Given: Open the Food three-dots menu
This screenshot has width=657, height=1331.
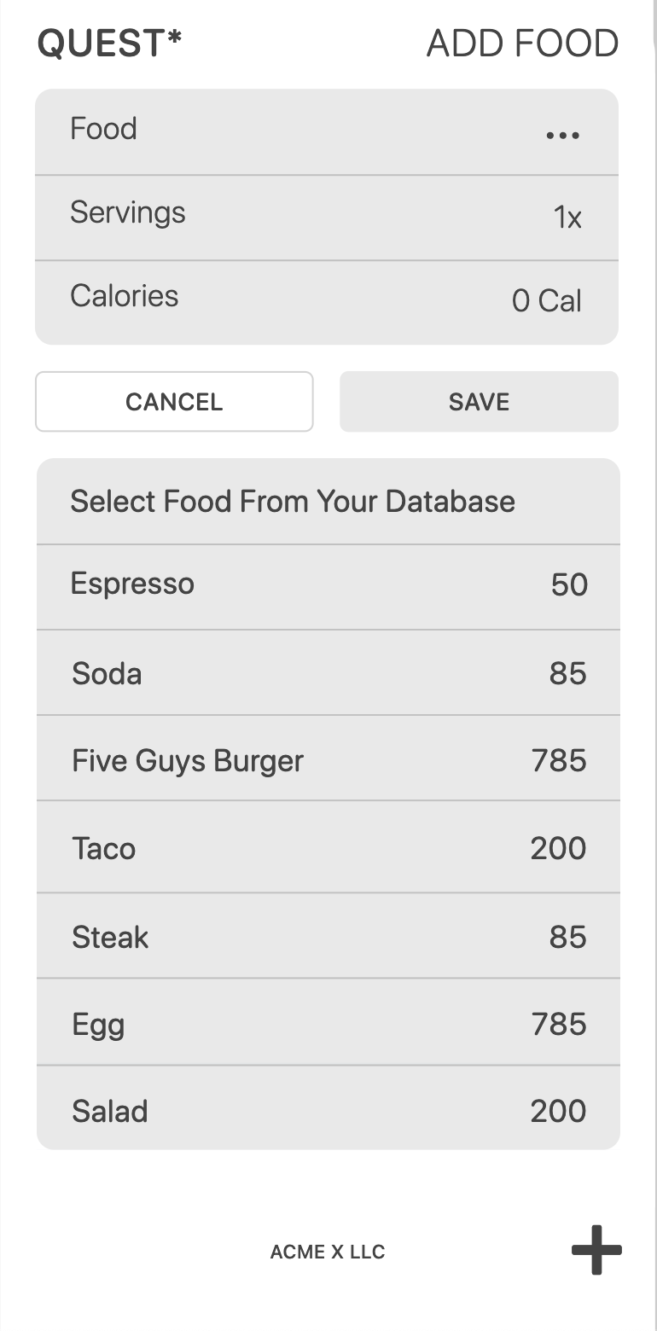Looking at the screenshot, I should click(x=563, y=135).
